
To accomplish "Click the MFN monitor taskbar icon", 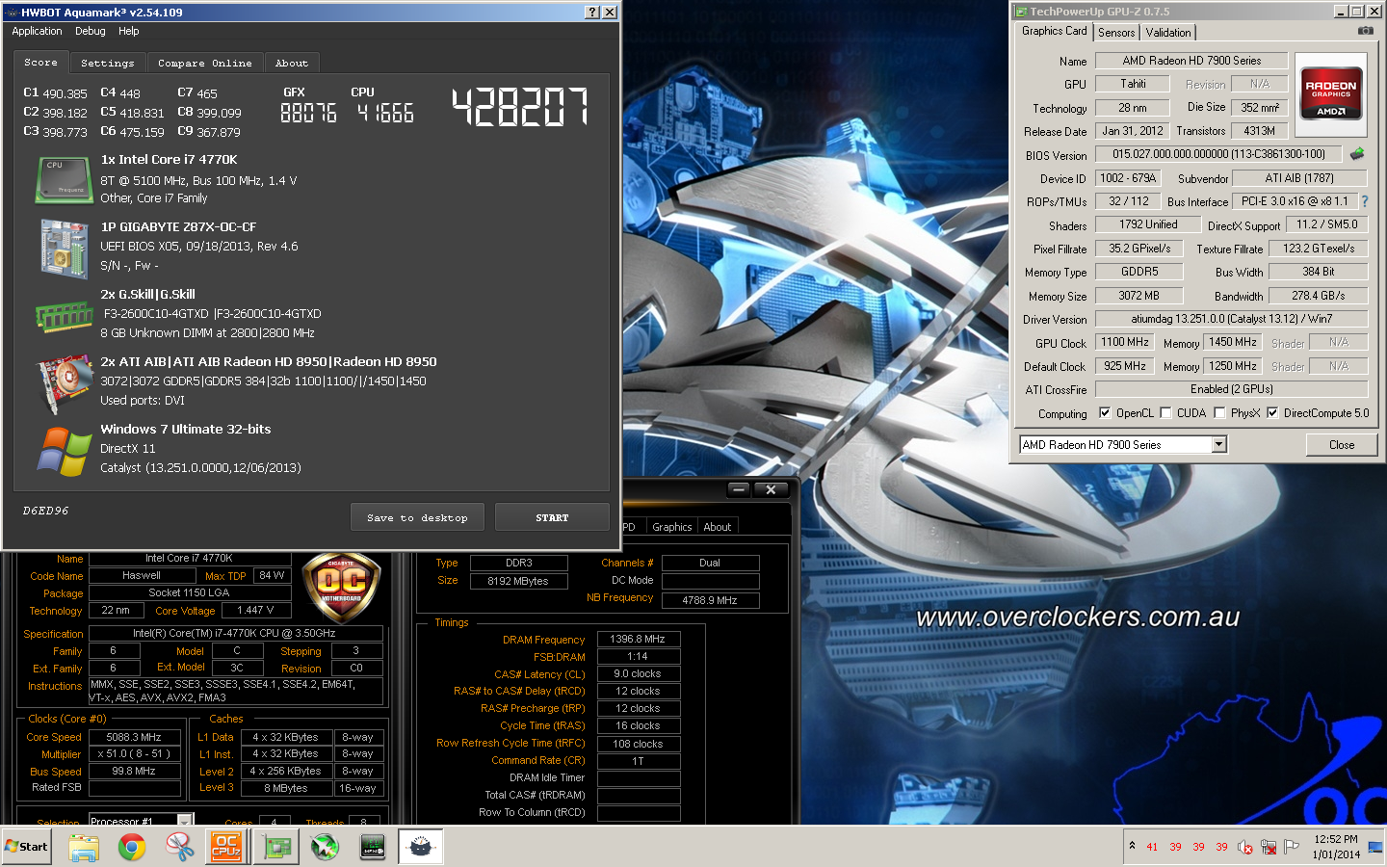I will coord(373,847).
